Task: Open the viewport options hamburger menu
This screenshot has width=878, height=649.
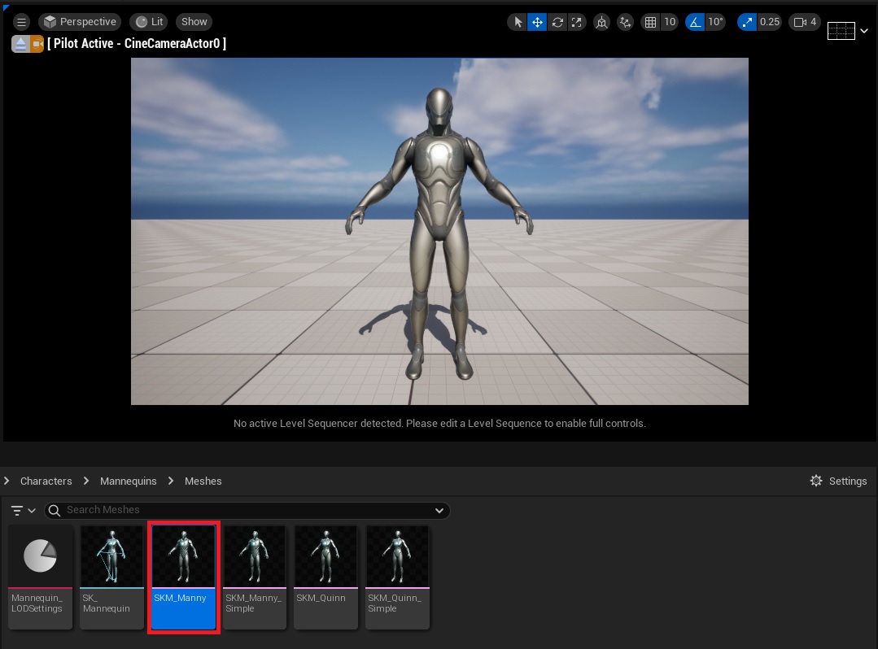Action: pyautogui.click(x=21, y=22)
